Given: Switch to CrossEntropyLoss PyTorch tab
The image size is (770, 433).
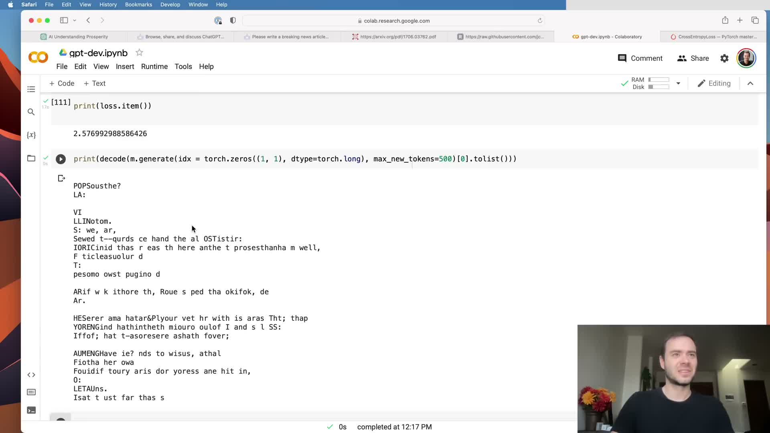Looking at the screenshot, I should point(713,36).
